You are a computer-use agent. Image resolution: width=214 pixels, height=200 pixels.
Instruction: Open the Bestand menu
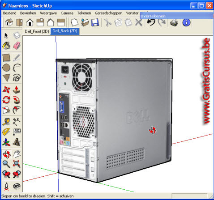coord(9,13)
